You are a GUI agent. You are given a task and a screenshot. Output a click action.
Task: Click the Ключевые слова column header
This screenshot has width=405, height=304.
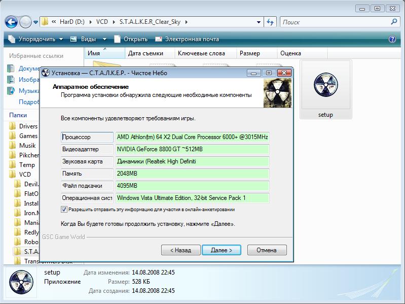206,53
